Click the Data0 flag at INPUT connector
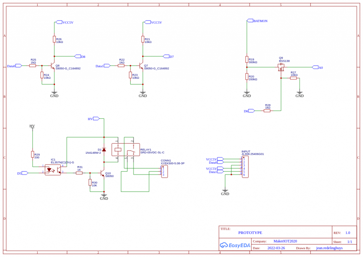363x257 pixels. point(216,162)
